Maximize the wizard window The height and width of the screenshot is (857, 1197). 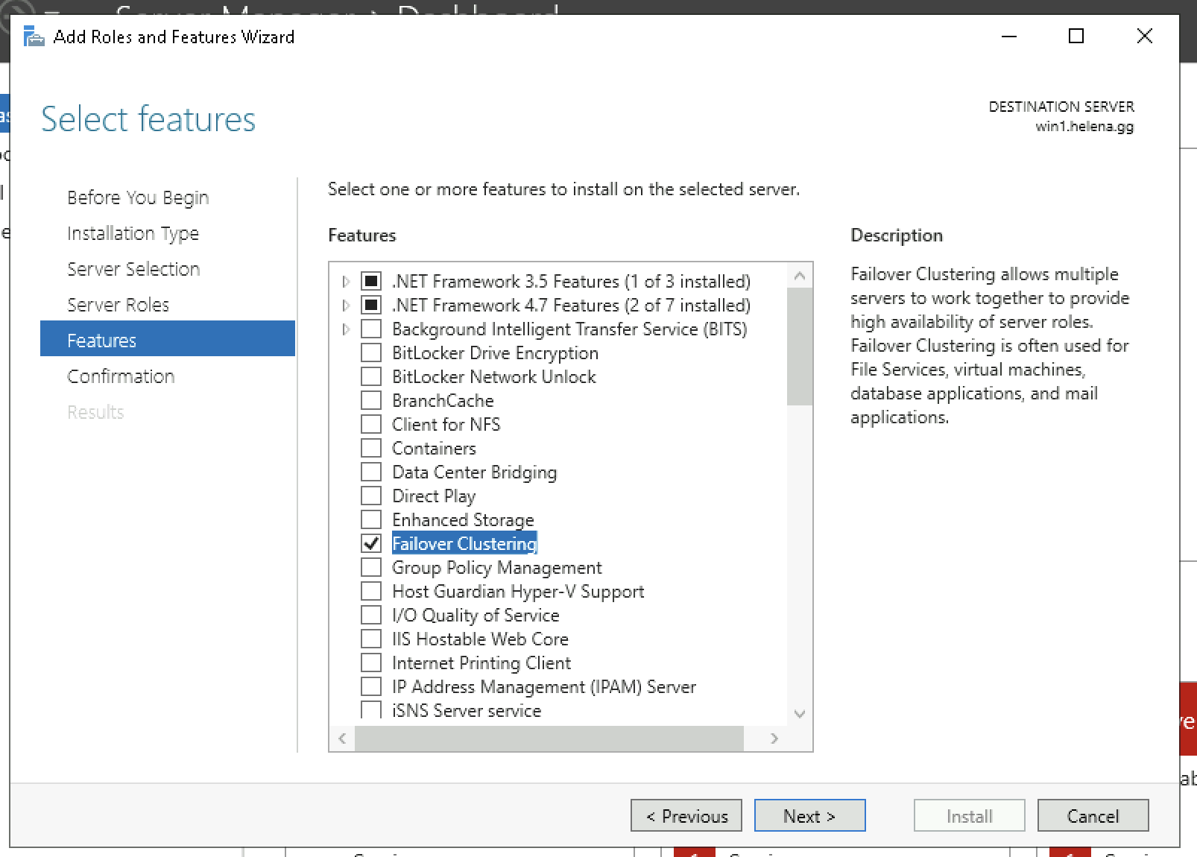pos(1076,36)
